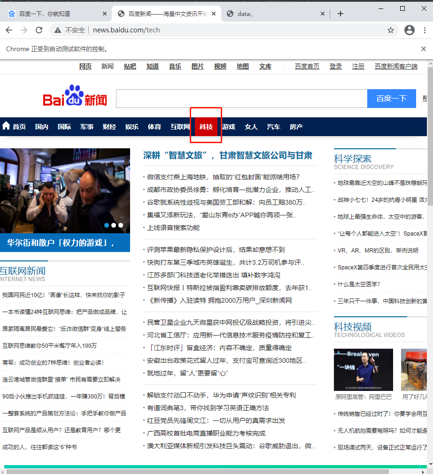Select the highlighted 科技 category

[x=206, y=127]
